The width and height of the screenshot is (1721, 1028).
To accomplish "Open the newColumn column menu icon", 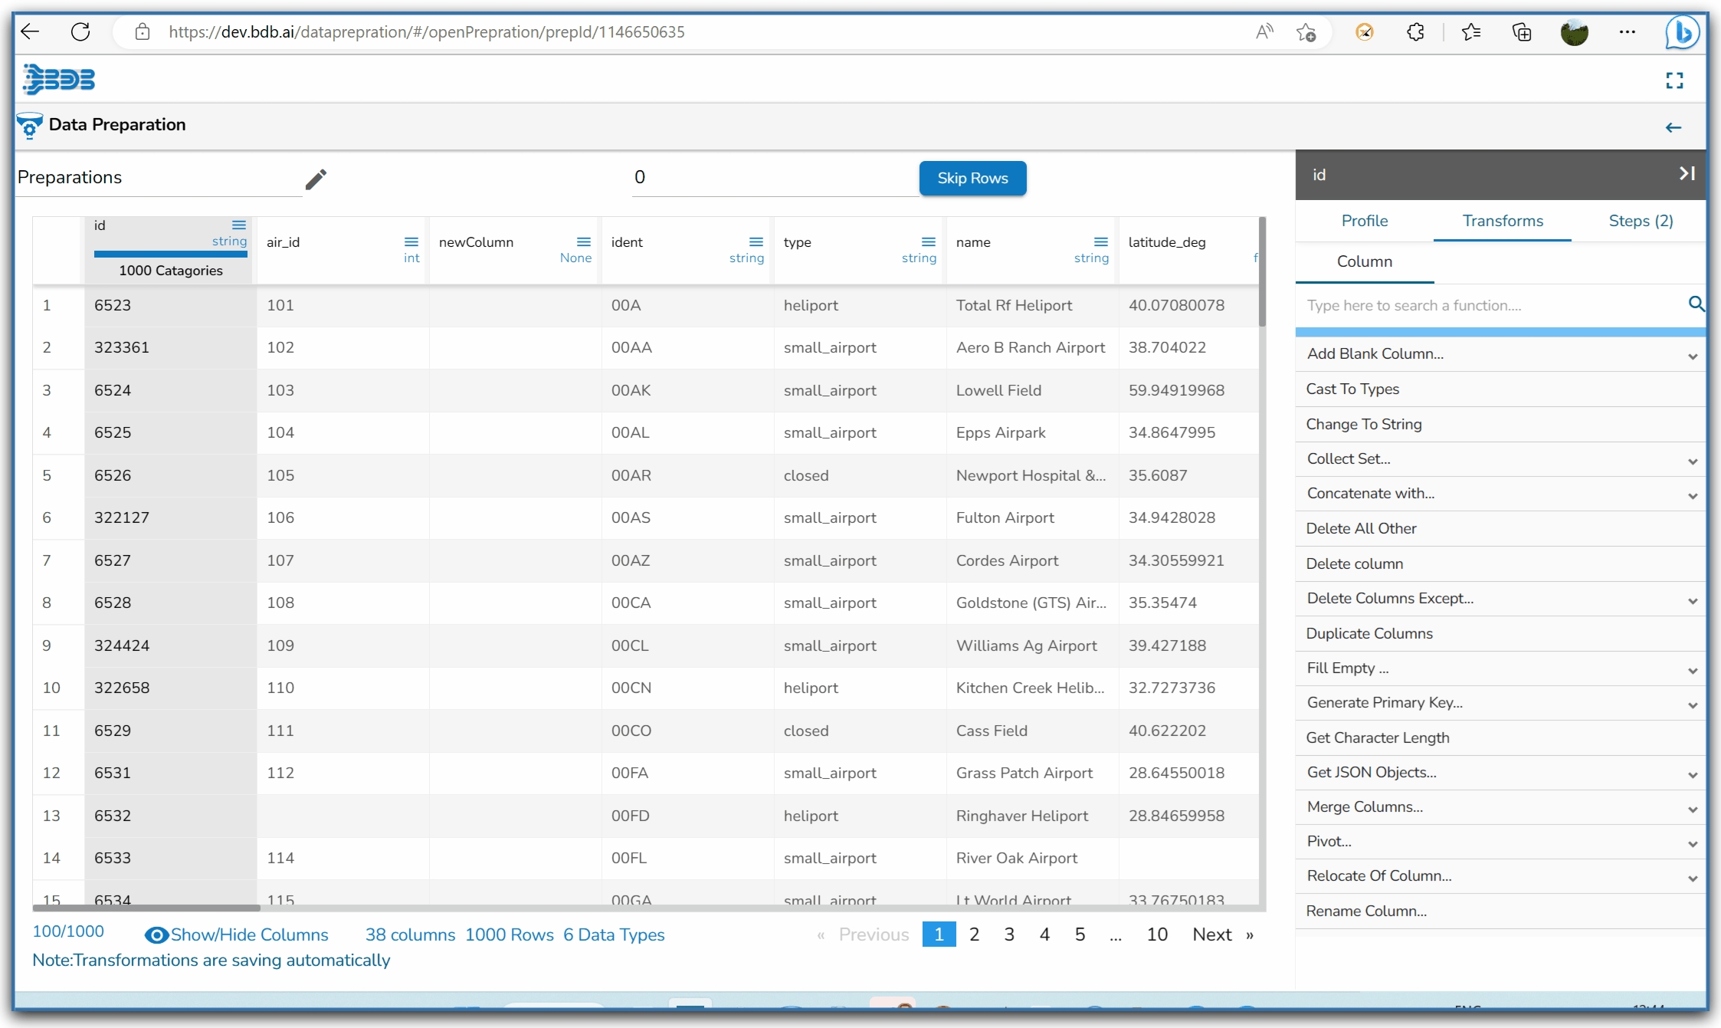I will tap(584, 241).
